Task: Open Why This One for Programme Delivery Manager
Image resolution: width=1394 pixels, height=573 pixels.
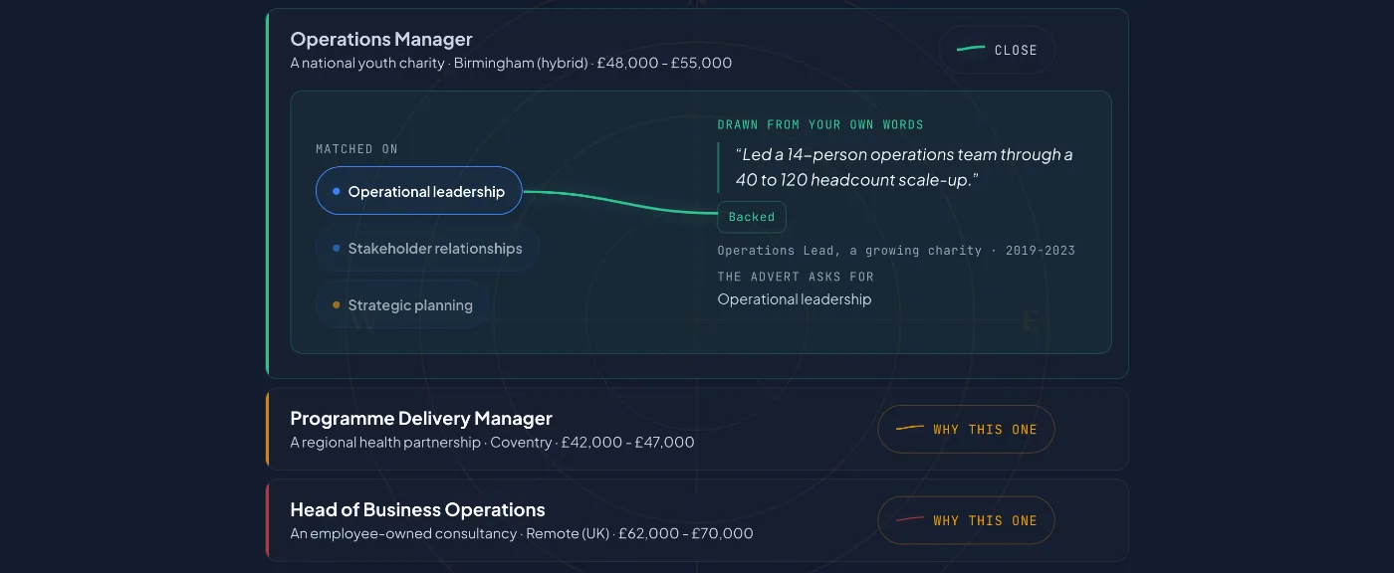Action: (x=966, y=430)
